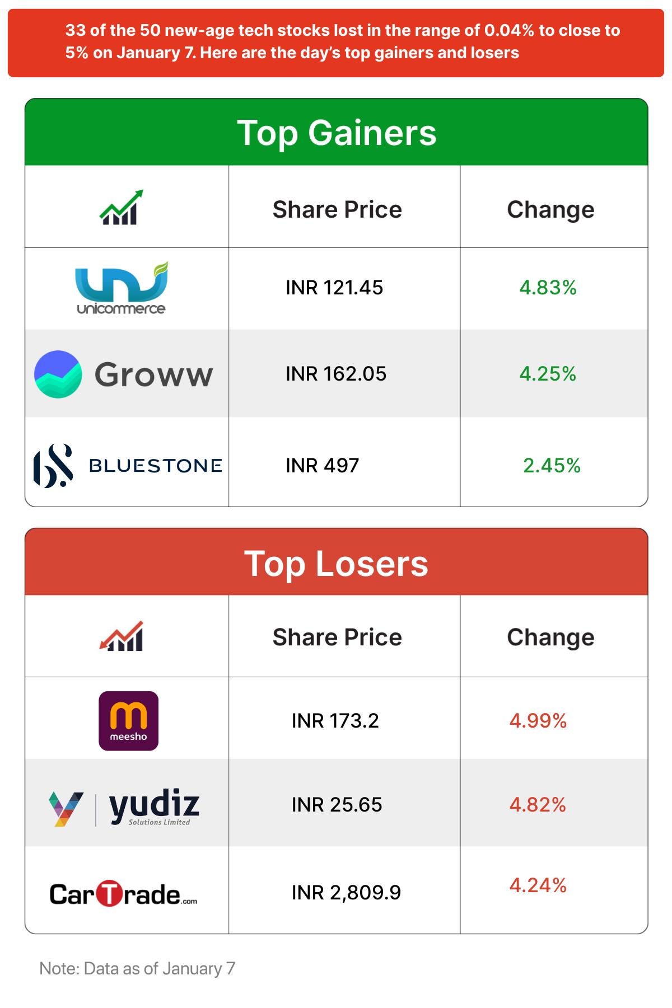Click the Unicommerce logo
Image resolution: width=672 pixels, height=1008 pixels.
coord(122,288)
